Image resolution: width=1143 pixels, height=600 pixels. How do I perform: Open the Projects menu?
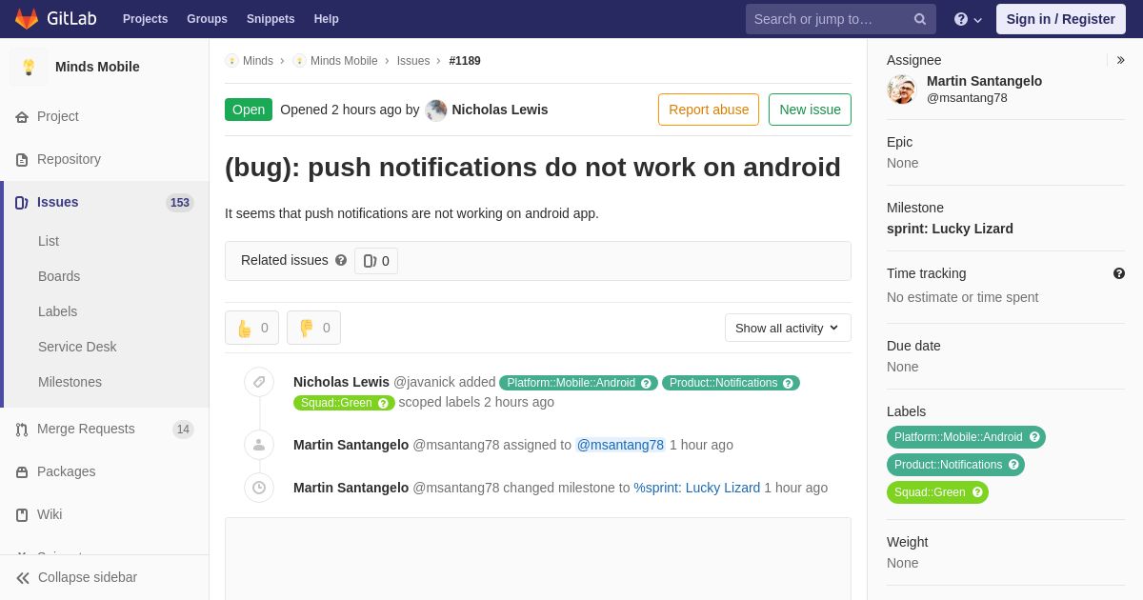pos(145,19)
